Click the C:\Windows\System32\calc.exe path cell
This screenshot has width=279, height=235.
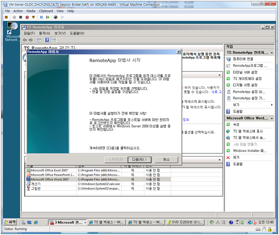coord(99,184)
